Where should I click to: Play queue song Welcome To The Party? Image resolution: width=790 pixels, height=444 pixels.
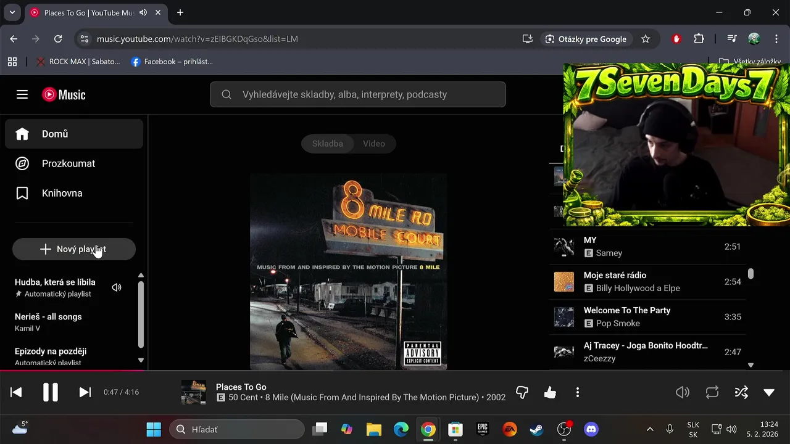647,317
